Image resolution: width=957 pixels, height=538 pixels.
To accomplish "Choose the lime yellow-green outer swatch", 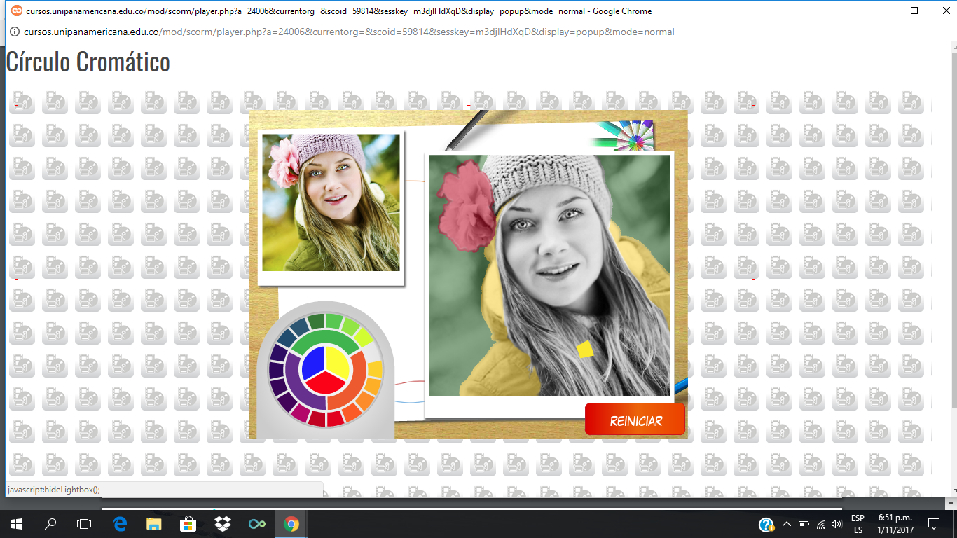I will click(x=364, y=337).
